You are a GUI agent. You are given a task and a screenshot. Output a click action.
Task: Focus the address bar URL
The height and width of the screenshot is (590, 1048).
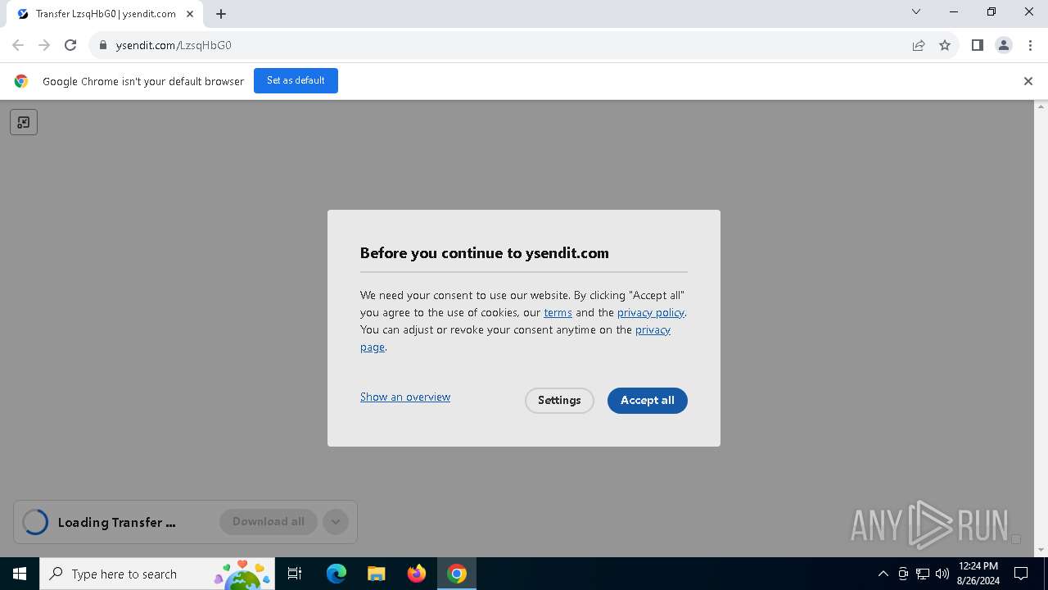pyautogui.click(x=174, y=45)
